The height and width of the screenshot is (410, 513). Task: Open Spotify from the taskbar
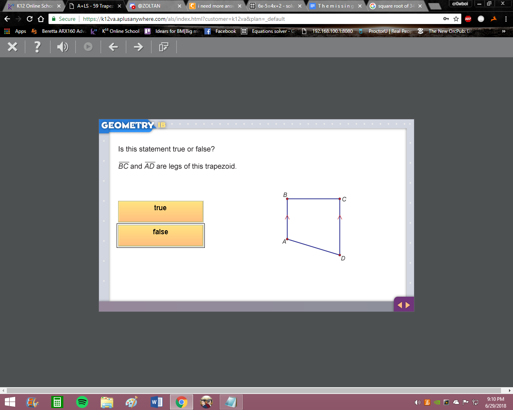(82, 402)
